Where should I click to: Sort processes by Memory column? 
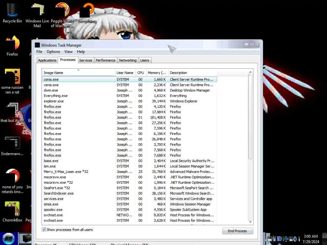point(157,73)
